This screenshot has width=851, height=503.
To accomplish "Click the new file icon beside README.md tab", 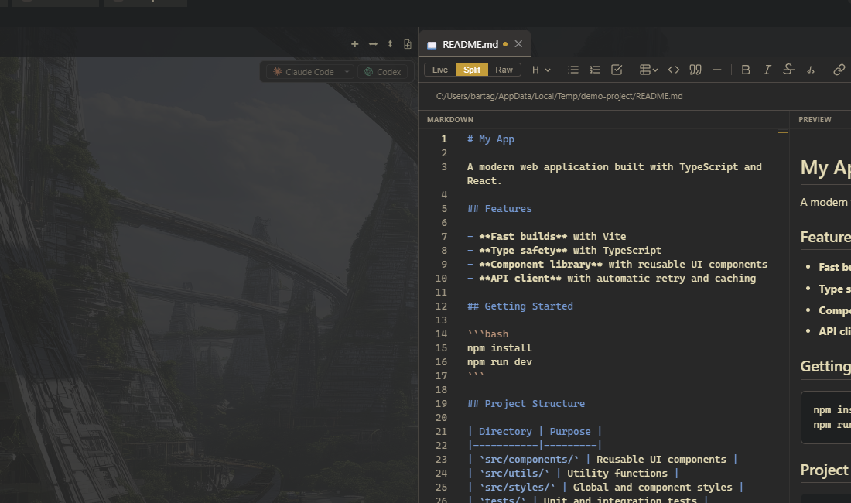I will (408, 44).
